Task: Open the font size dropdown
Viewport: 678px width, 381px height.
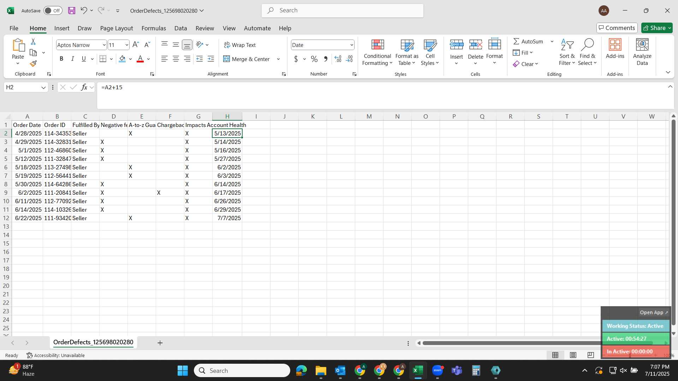Action: (127, 45)
